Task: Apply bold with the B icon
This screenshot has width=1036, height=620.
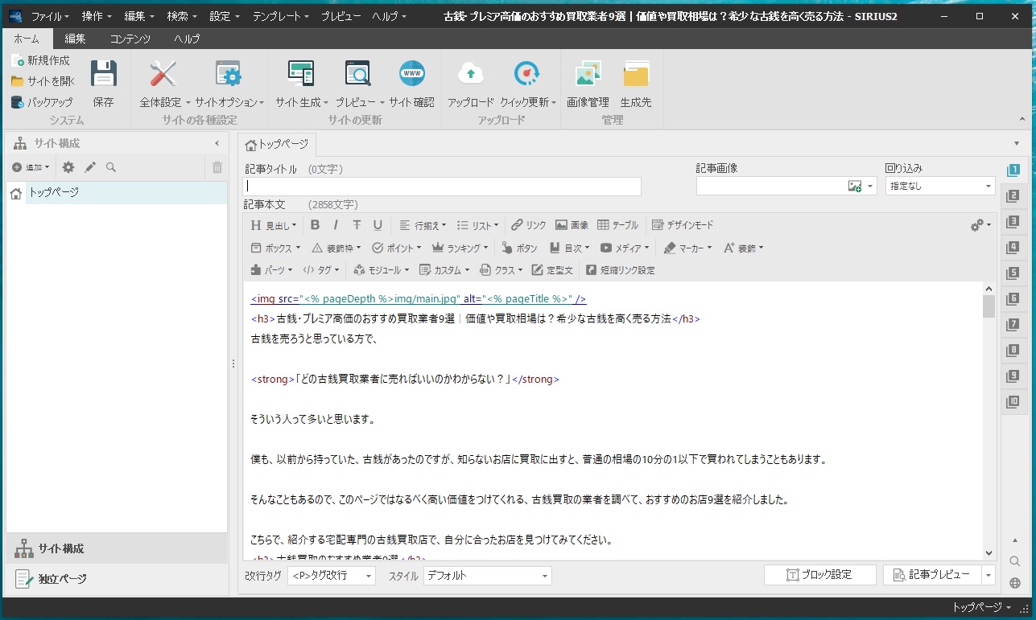Action: pos(315,225)
